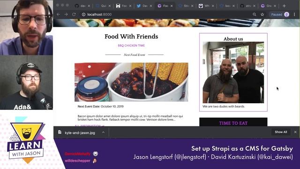This screenshot has height=169, width=300.
Task: Click 'We are two dudes with beards.' caption
Action: click(x=224, y=107)
